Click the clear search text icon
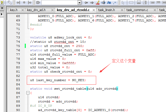Image resolution: width=166 pixels, height=112 pixels. (x=38, y=3)
